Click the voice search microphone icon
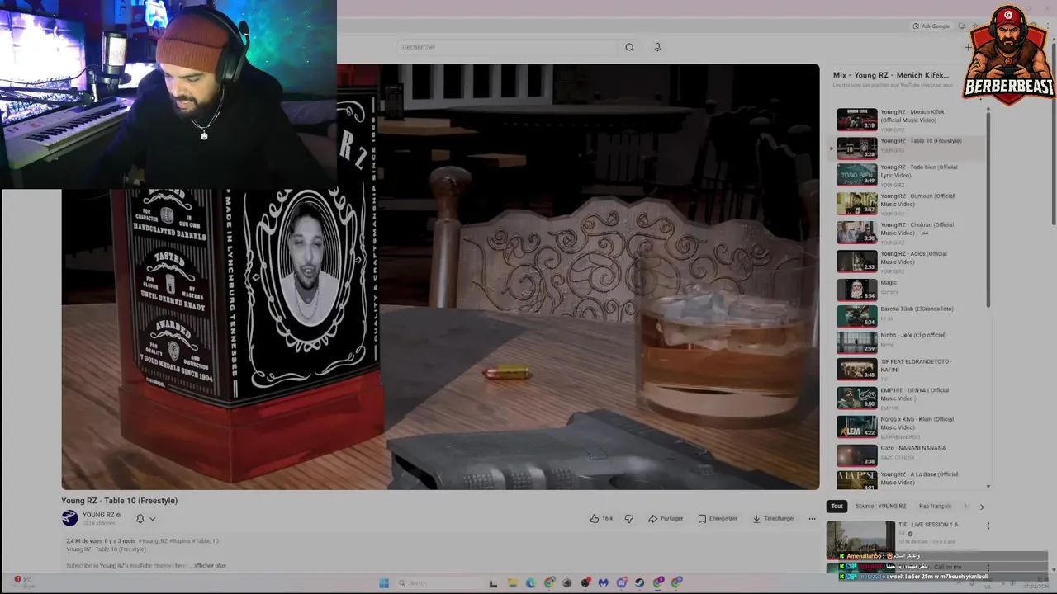This screenshot has width=1057, height=594. click(657, 47)
